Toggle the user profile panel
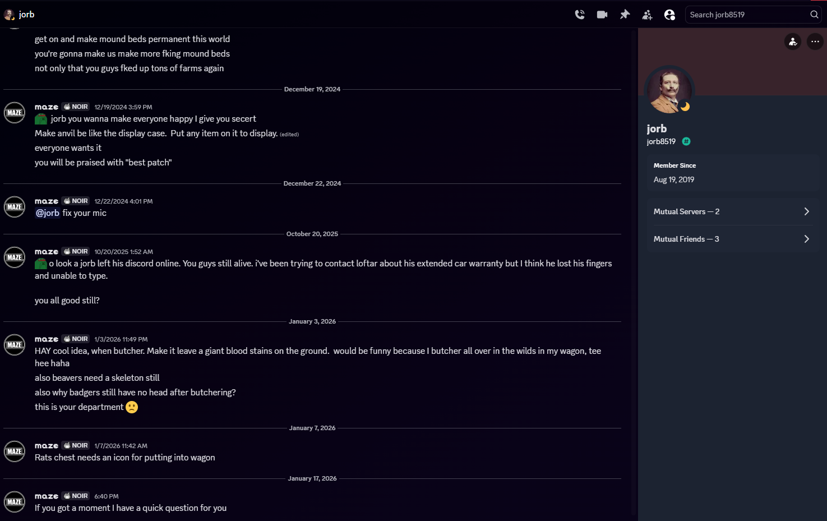This screenshot has height=521, width=827. [x=669, y=15]
